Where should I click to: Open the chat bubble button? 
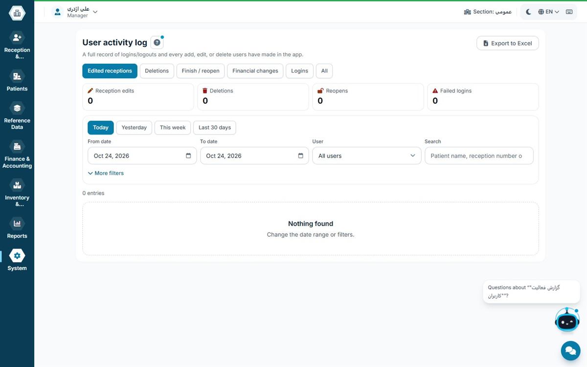click(x=570, y=350)
